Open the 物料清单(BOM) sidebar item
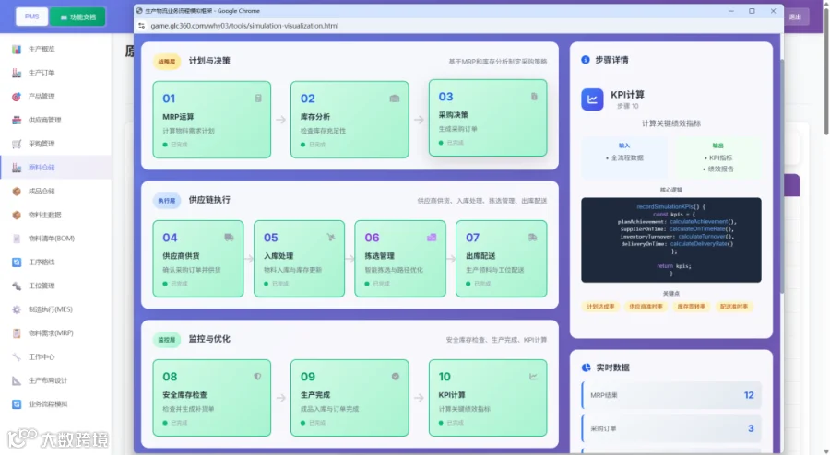Screen dimensions: 830x455 [x=55, y=239]
